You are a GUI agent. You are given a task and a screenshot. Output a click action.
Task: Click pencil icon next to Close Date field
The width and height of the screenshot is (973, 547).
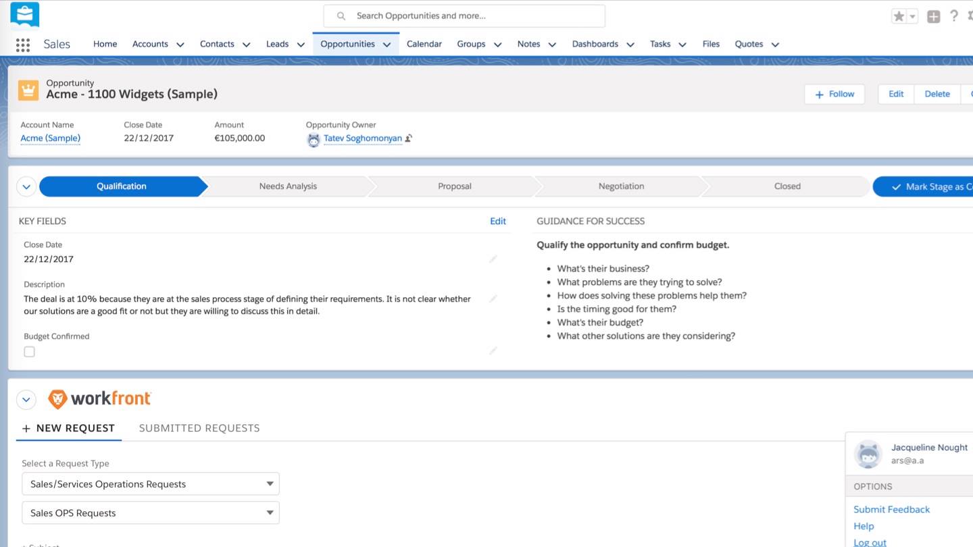(x=493, y=259)
